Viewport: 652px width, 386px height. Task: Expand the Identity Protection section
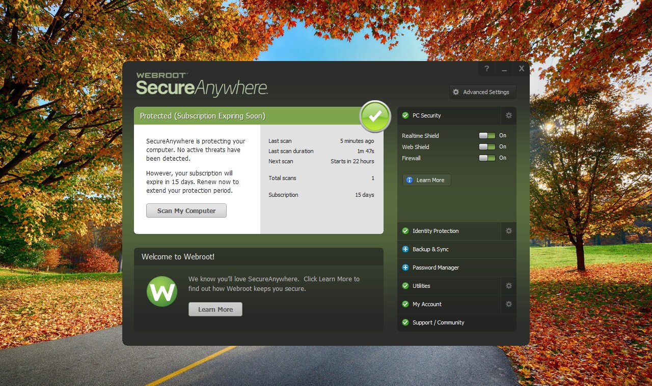pyautogui.click(x=436, y=231)
